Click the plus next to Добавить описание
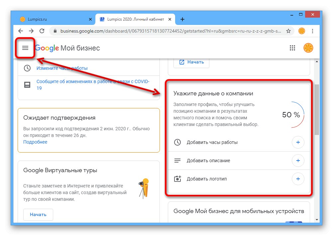Screen dimensions: 333x236 click(x=298, y=161)
